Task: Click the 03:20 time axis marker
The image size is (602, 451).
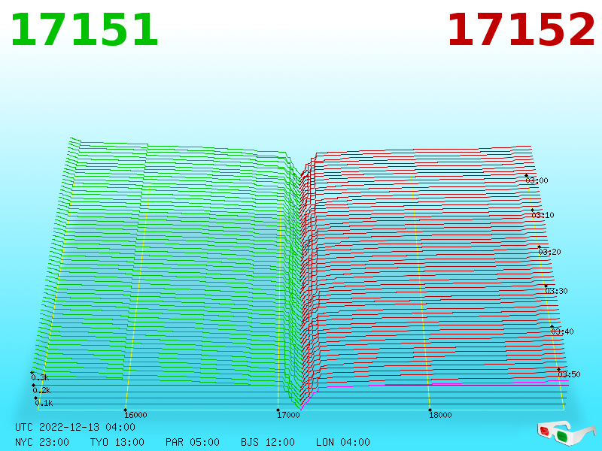Action: pyautogui.click(x=549, y=252)
